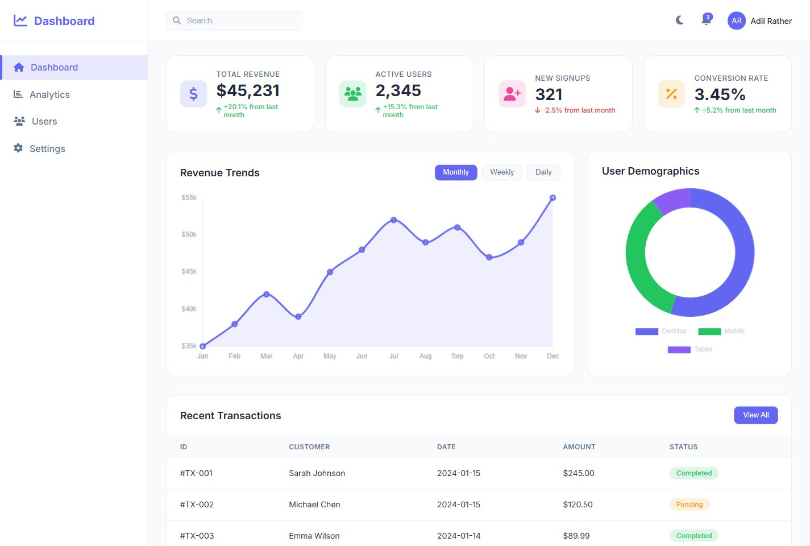Click the AR user avatar
810x546 pixels.
point(737,20)
